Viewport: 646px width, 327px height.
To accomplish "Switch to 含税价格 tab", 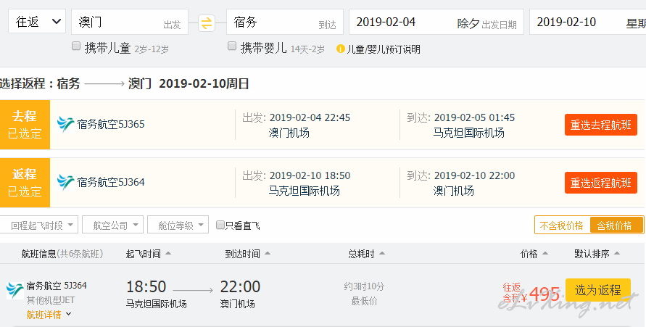I will tap(616, 225).
